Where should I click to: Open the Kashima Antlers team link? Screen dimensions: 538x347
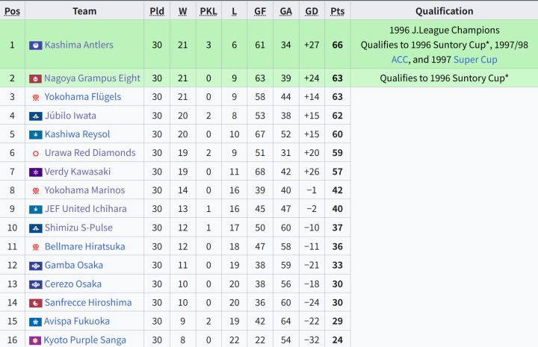[79, 45]
